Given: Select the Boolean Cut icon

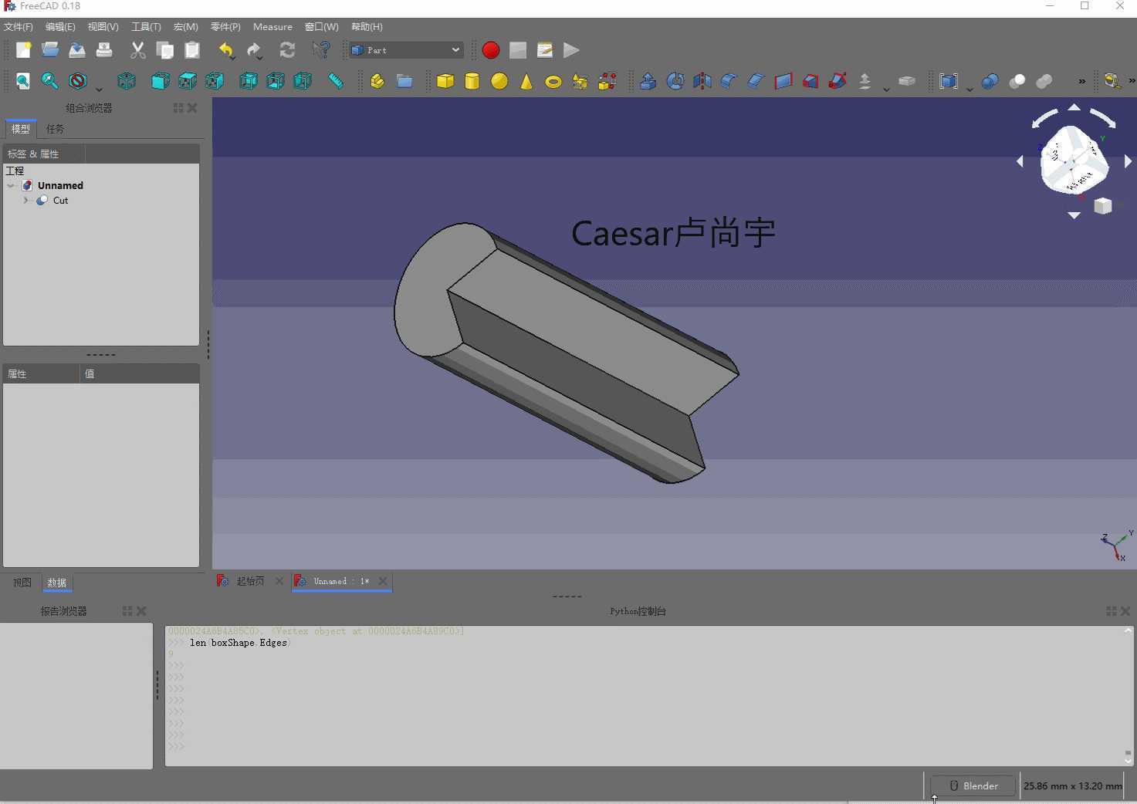Looking at the screenshot, I should coord(1017,81).
